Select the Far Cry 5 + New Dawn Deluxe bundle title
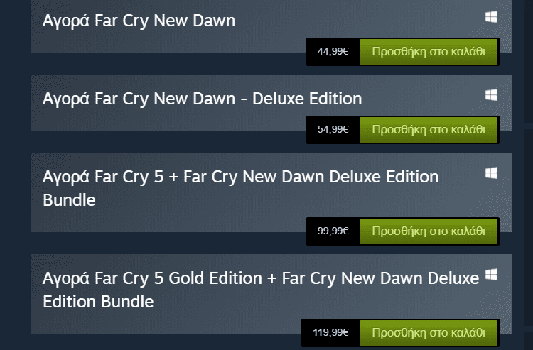The image size is (533, 350). [240, 176]
